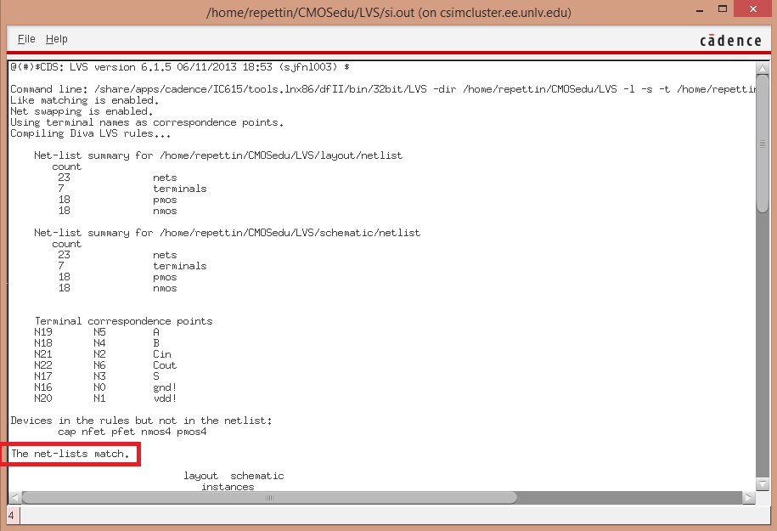Click the 'Cin' terminal name
This screenshot has width=777, height=531.
(x=162, y=354)
